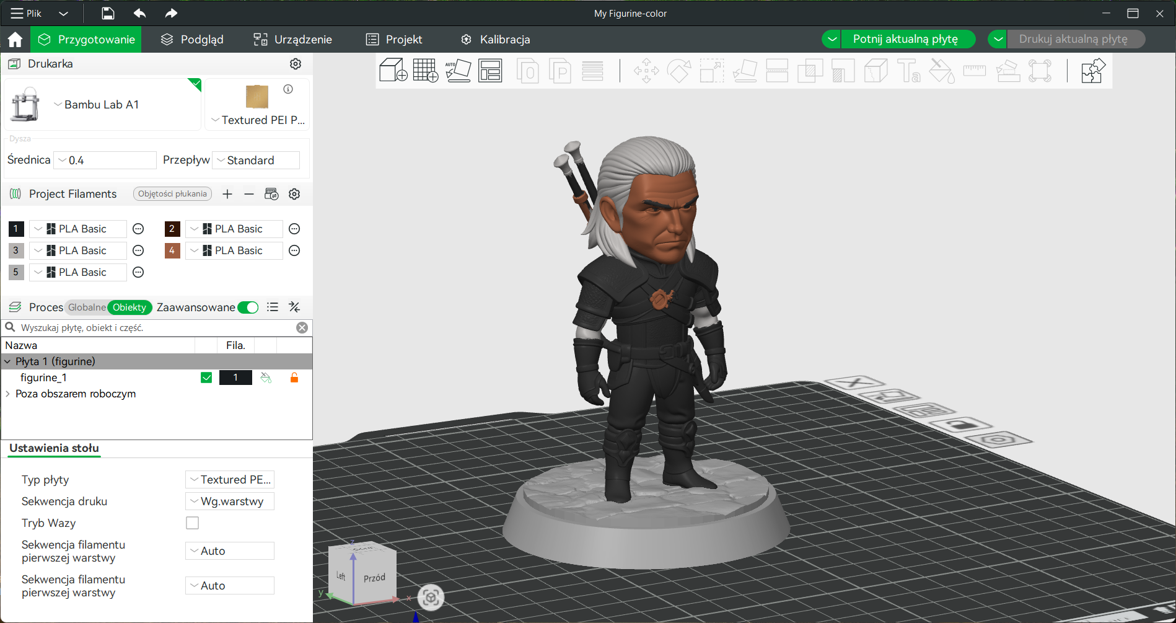Open the Assembly view puzzle icon
Viewport: 1176px width, 623px height.
(x=1093, y=71)
